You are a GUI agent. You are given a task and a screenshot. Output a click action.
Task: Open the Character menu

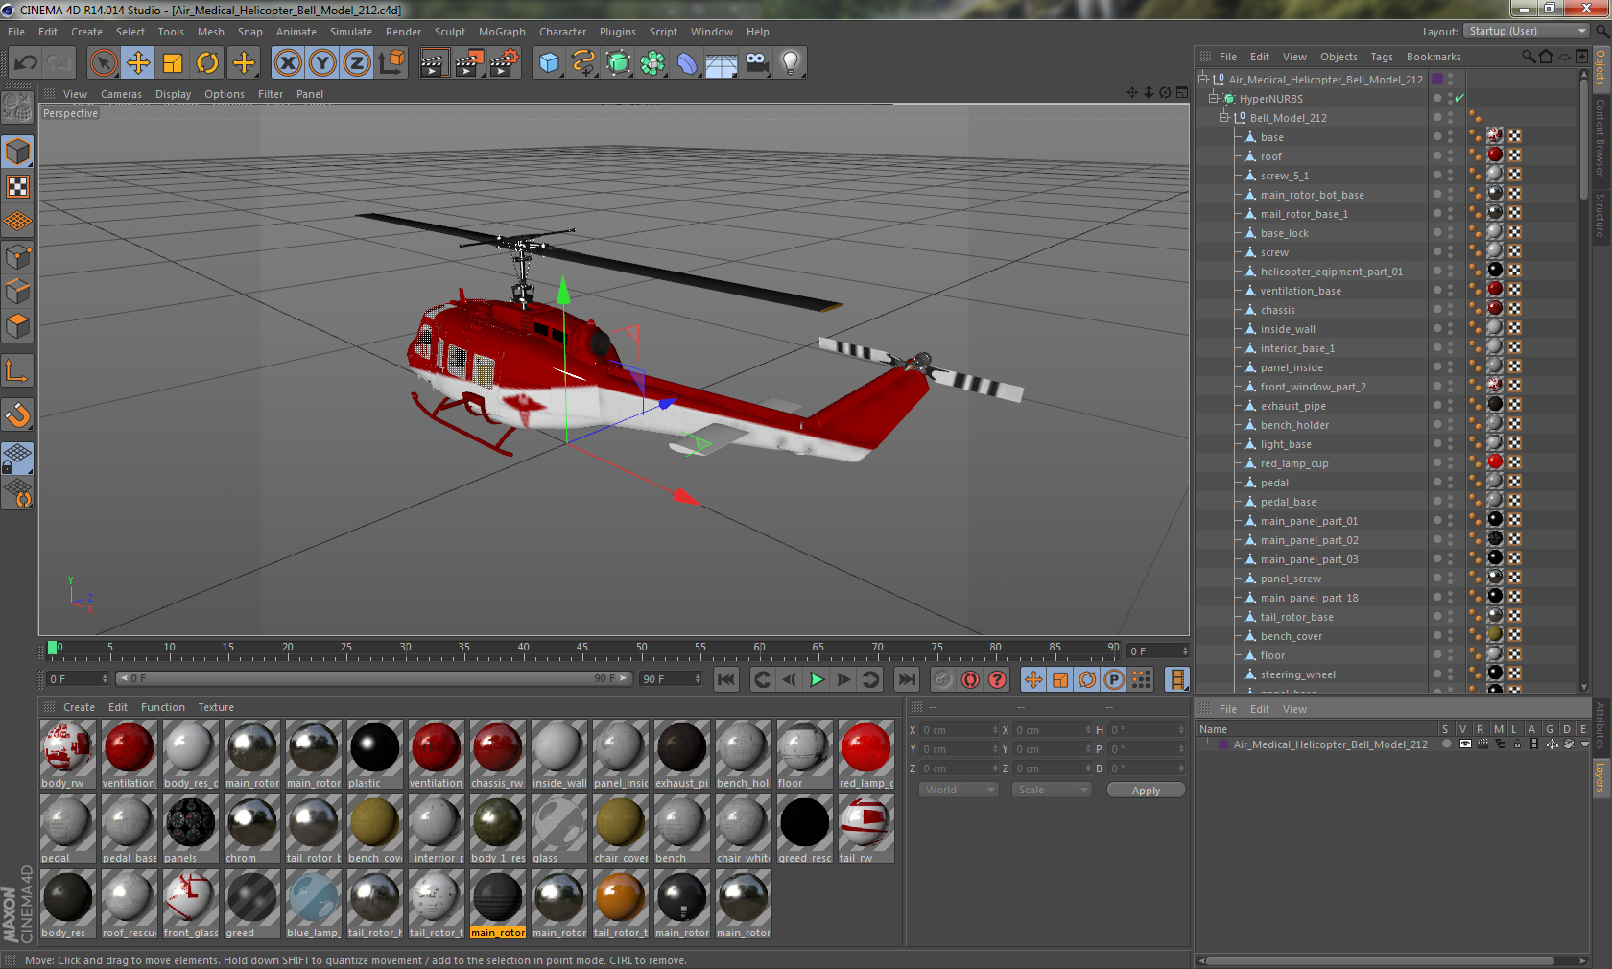click(x=562, y=32)
